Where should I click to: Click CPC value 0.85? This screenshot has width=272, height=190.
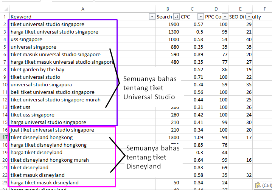click(x=192, y=145)
